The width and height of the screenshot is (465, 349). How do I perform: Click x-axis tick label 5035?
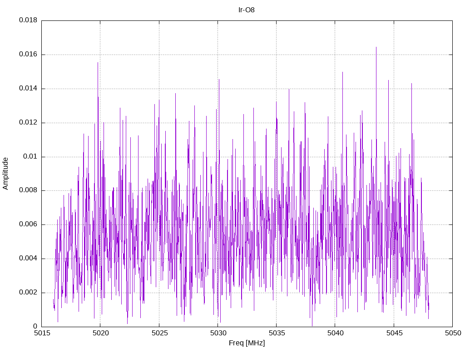tap(277, 333)
